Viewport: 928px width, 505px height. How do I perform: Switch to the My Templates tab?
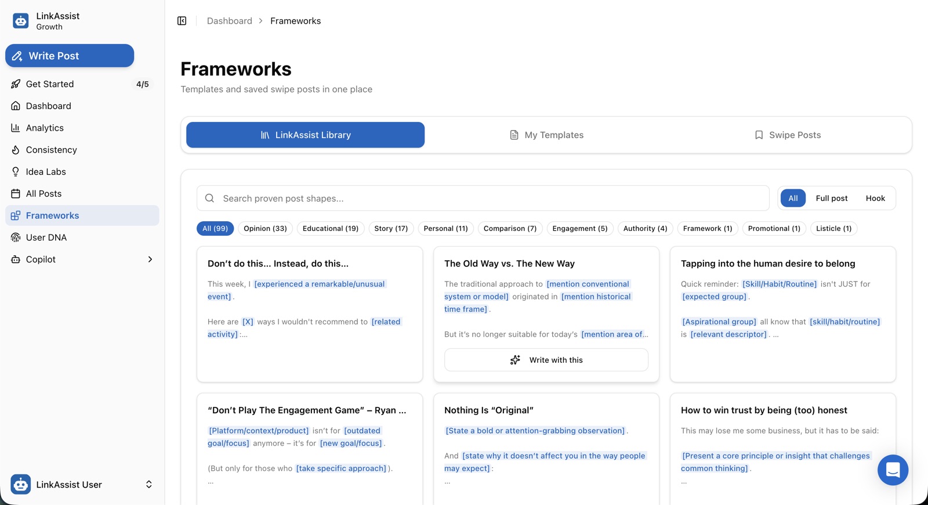pyautogui.click(x=546, y=135)
